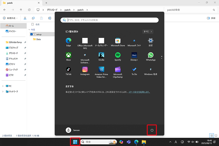Screen dimensions: 219x146
Task: Expand the chevron after the last patch breadcrumb
Action: click(x=87, y=10)
